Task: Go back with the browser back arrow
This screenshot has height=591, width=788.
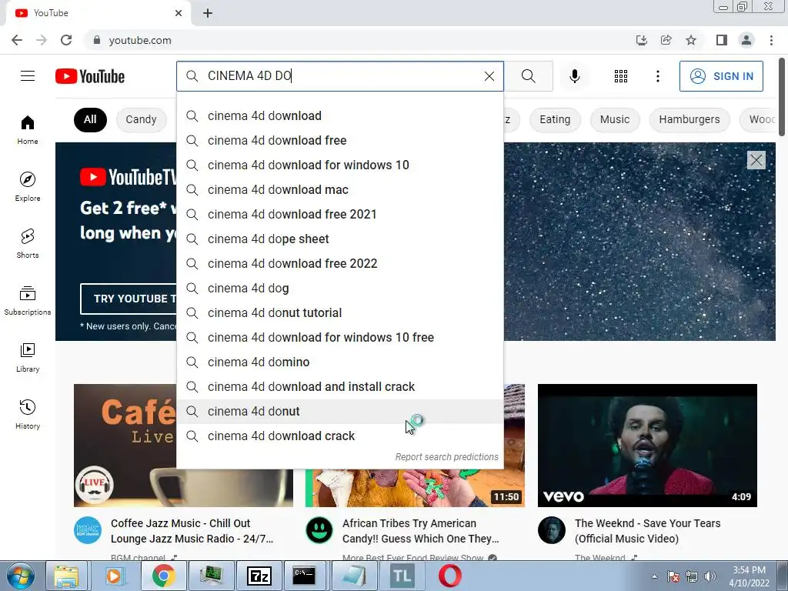Action: tap(17, 40)
